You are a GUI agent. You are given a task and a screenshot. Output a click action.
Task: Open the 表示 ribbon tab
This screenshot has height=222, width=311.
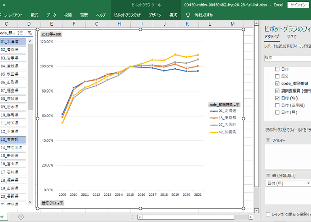(84, 15)
